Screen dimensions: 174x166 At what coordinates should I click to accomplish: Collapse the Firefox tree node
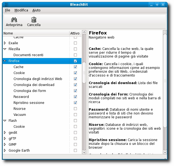[x=5, y=61]
